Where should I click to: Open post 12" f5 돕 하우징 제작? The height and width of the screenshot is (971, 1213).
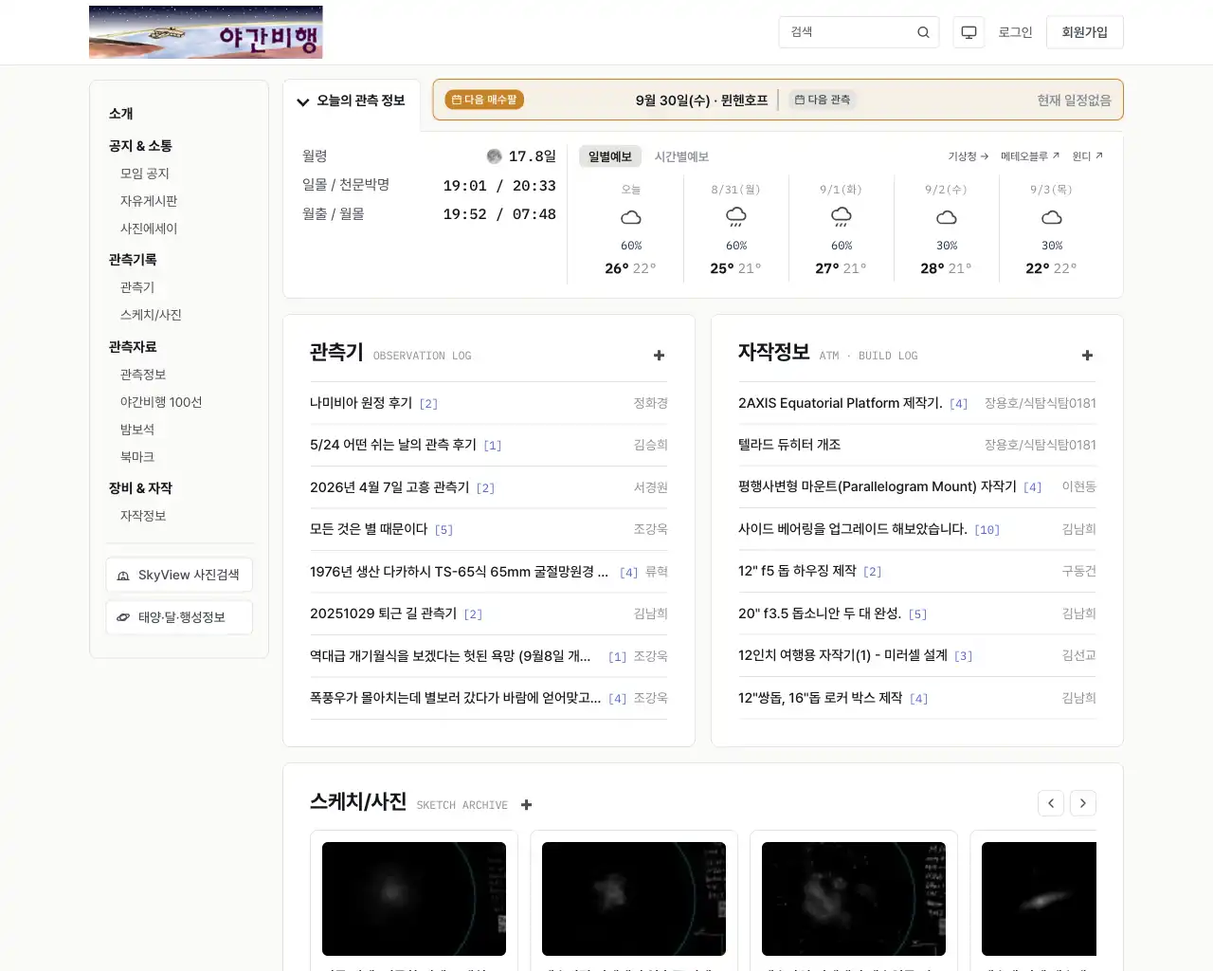point(797,571)
